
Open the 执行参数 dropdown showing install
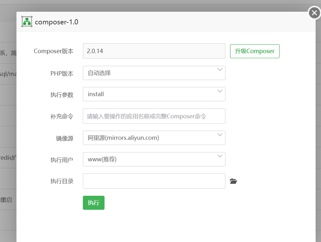coord(154,94)
